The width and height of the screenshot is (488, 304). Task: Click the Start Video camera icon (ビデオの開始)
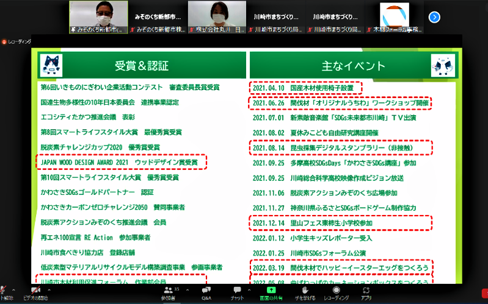click(x=35, y=291)
